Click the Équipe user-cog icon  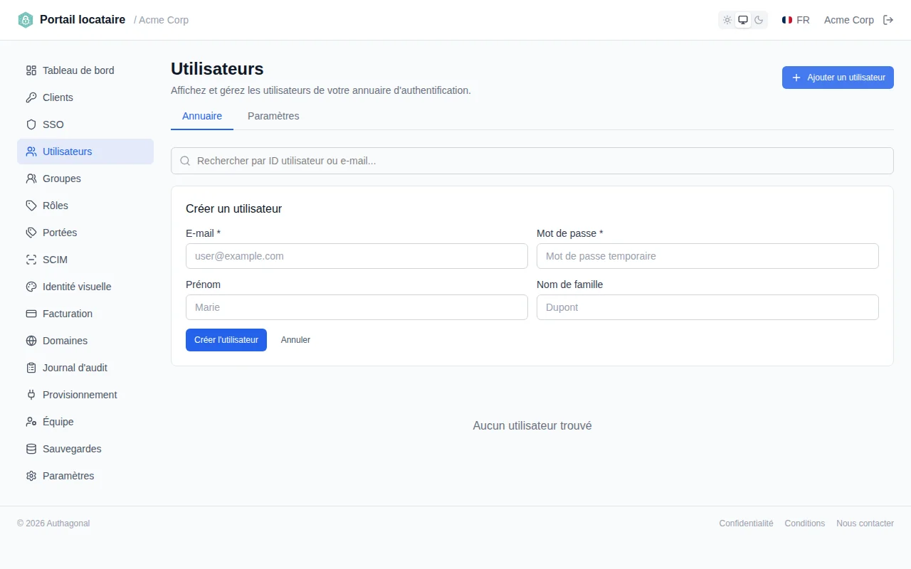tap(31, 422)
